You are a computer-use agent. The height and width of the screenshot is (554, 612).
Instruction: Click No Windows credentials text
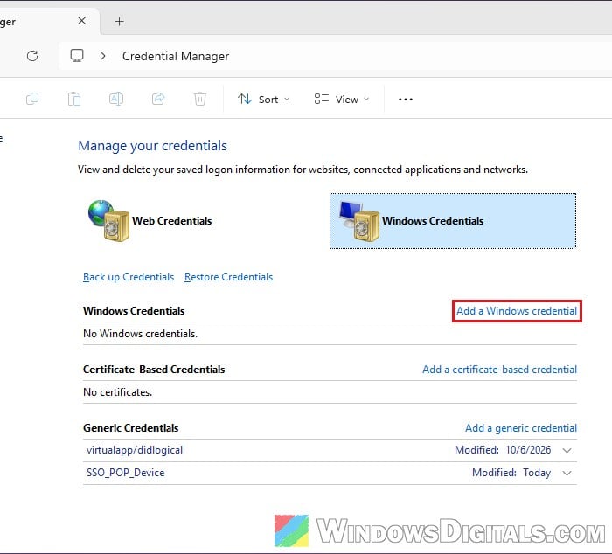(141, 334)
